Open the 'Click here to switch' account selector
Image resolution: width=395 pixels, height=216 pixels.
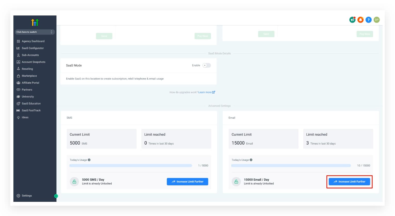pos(35,32)
